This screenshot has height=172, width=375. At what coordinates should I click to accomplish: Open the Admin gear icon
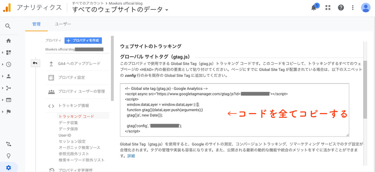(x=9, y=168)
